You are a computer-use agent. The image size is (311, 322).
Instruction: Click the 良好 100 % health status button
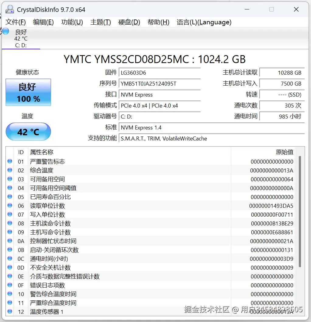tap(28, 92)
